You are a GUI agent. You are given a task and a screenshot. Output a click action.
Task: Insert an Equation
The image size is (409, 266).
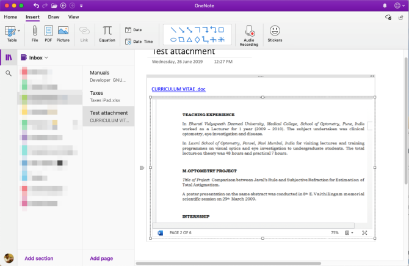107,32
